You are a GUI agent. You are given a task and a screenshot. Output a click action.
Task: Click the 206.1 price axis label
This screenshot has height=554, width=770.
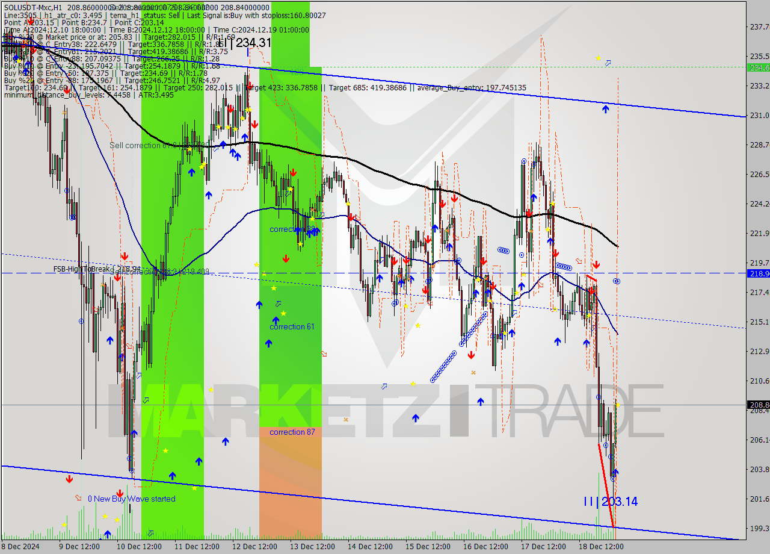pyautogui.click(x=759, y=440)
